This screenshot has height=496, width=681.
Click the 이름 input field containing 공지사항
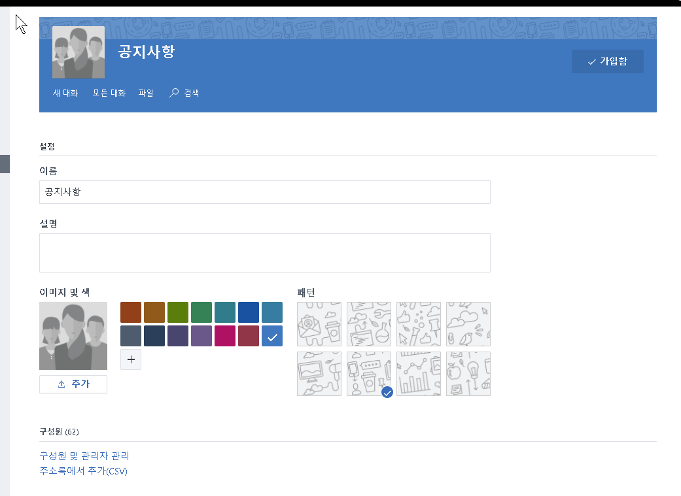click(264, 192)
